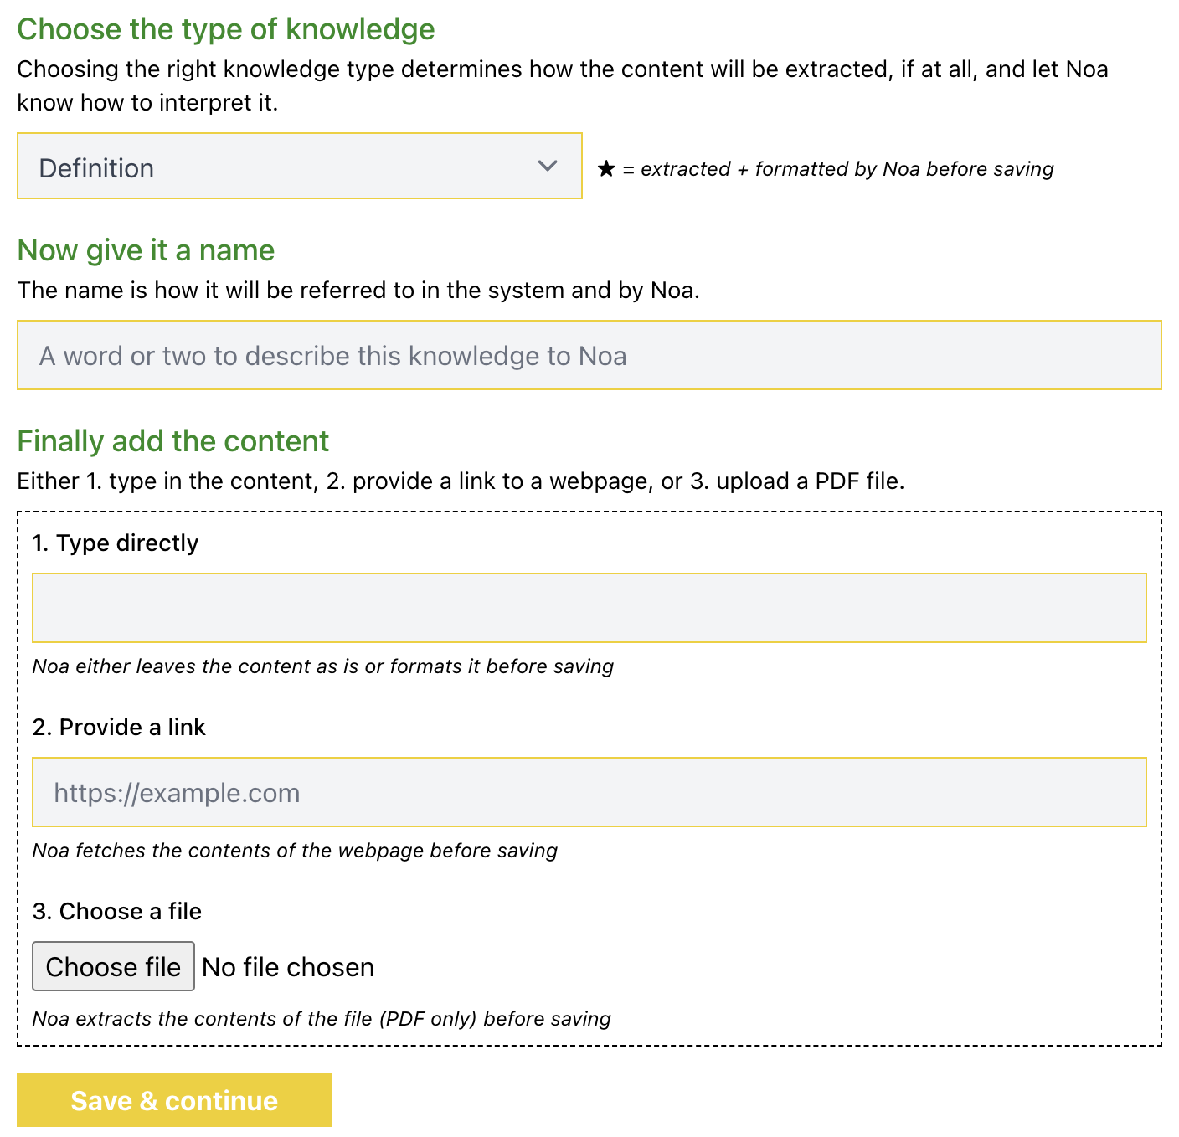Click the 'Noa either leaves the content' hint
1179x1137 pixels.
323,666
